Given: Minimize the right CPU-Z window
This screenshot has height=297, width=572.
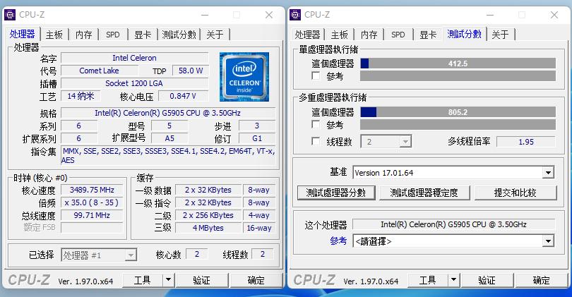Looking at the screenshot, I should click(490, 15).
